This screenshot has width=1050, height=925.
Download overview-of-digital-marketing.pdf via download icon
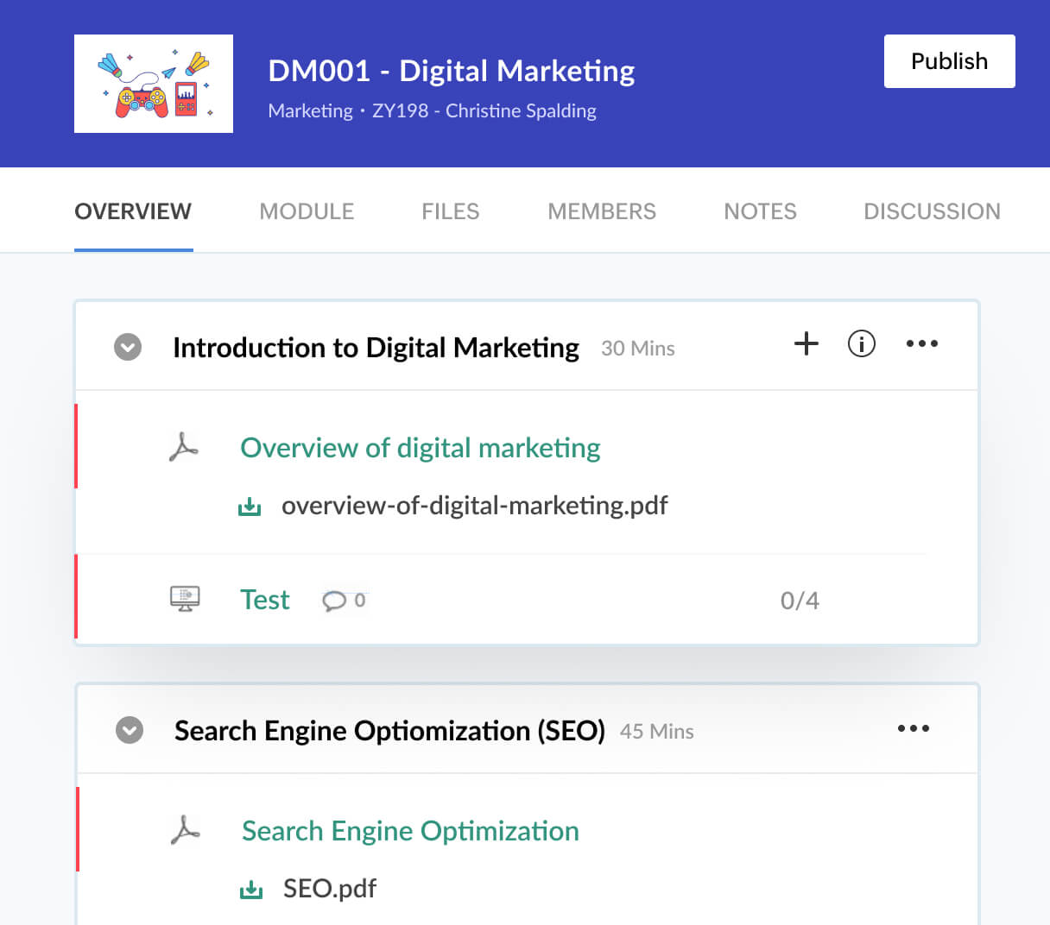click(x=250, y=507)
